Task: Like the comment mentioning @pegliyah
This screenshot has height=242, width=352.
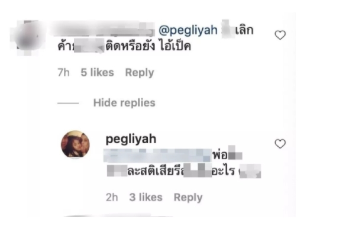Action: (x=280, y=36)
